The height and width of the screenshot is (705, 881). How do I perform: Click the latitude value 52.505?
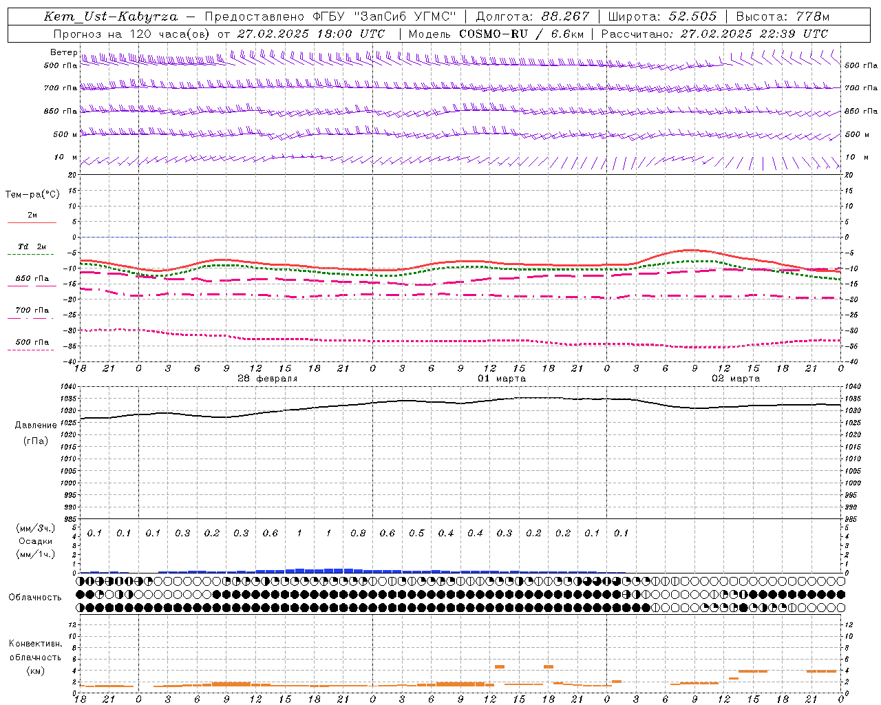[692, 17]
